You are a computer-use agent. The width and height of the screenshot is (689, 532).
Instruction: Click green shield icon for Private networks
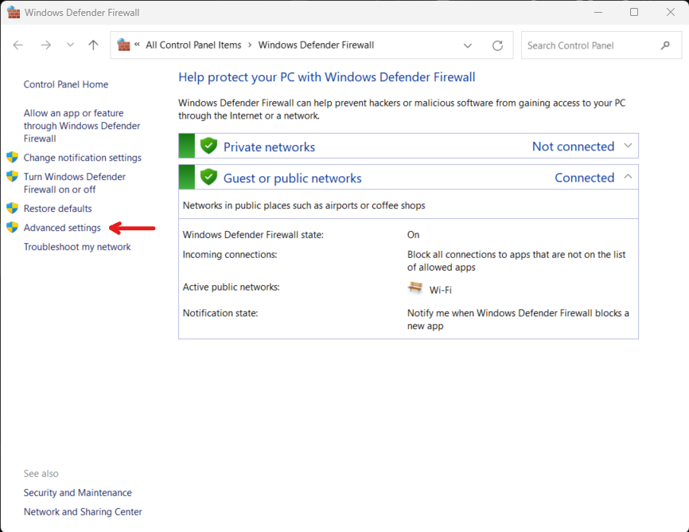tap(208, 146)
